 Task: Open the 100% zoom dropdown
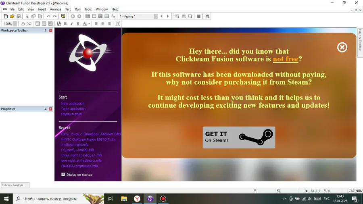[x=15, y=24]
